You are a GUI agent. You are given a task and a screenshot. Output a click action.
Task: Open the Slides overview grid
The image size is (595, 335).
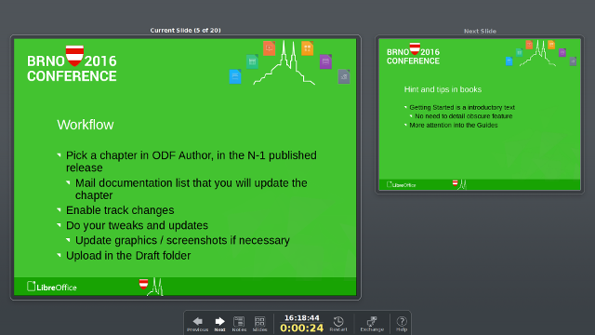pos(260,324)
